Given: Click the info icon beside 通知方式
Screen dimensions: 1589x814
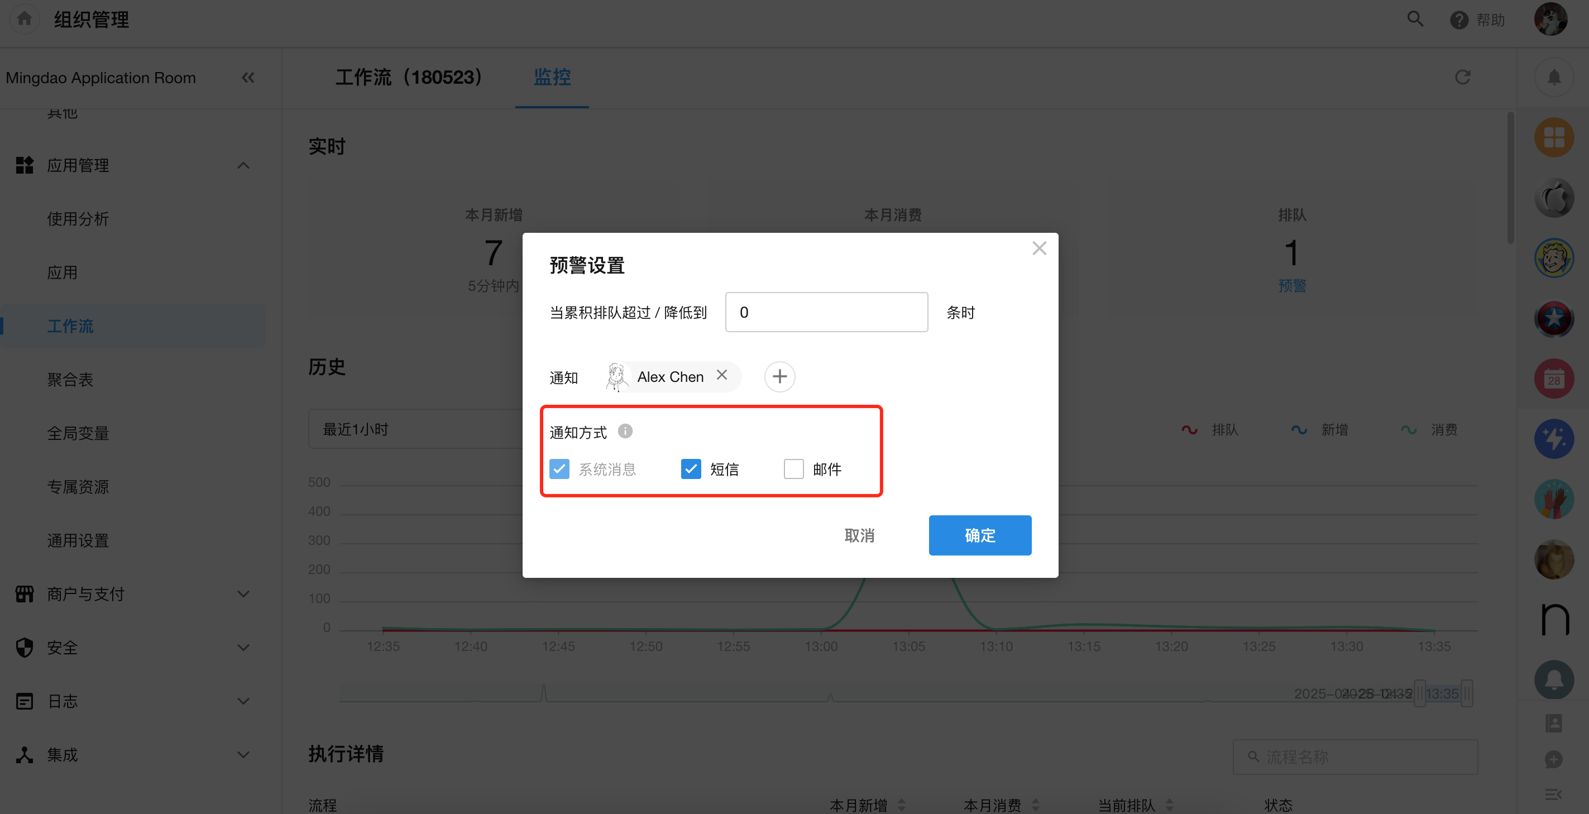Looking at the screenshot, I should click(x=625, y=431).
